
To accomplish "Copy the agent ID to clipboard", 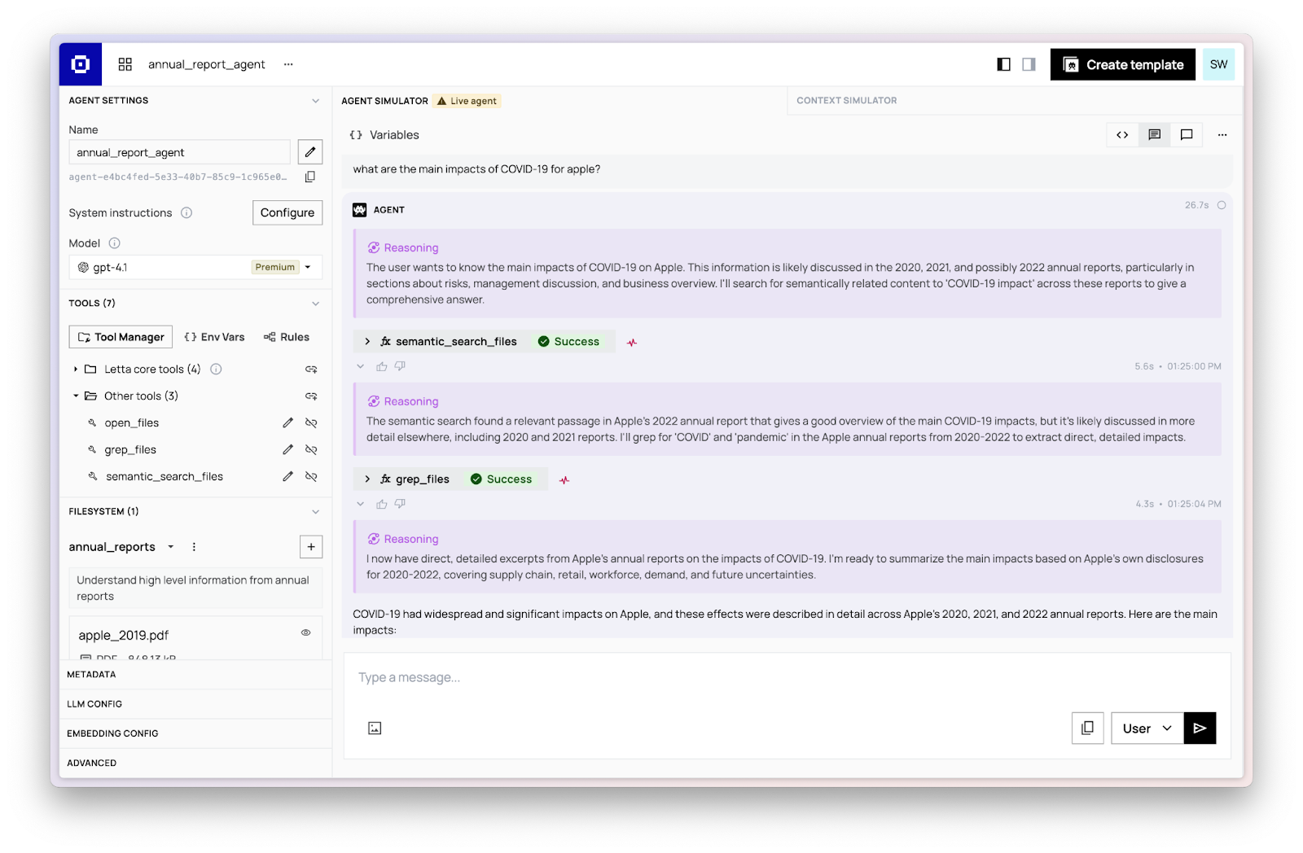I will (x=309, y=177).
